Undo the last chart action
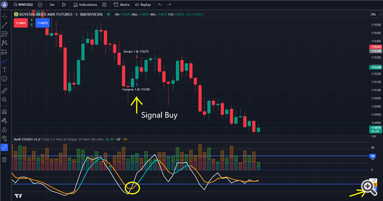 (160, 5)
